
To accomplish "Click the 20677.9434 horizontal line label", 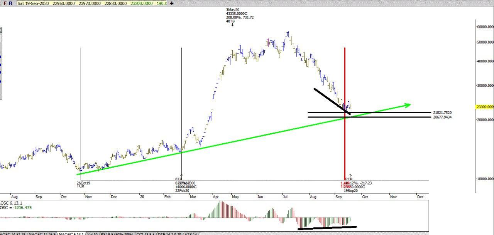I will [x=442, y=117].
